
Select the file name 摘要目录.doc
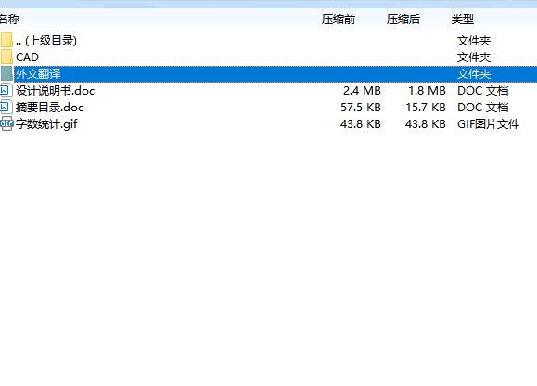coord(50,108)
